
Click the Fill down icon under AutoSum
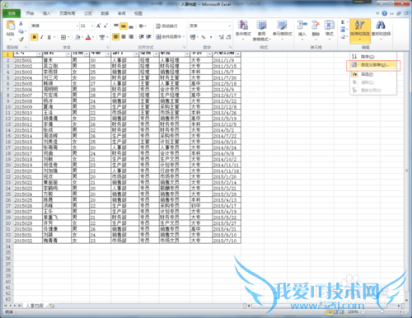click(343, 30)
